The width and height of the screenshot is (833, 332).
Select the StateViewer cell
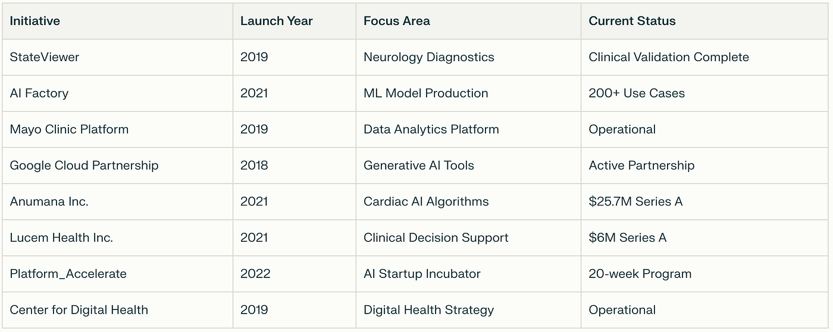118,58
